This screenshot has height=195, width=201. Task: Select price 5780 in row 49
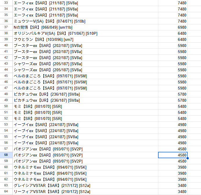173,100
